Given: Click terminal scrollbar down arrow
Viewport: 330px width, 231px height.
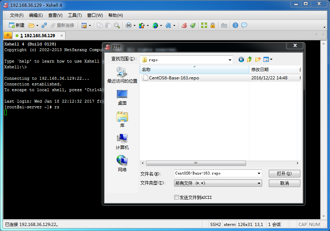Looking at the screenshot, I should point(324,216).
